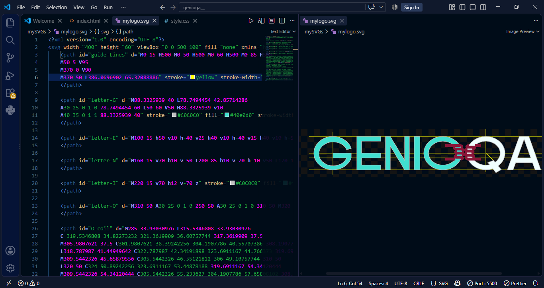Open the View menu
The height and width of the screenshot is (288, 544).
pyautogui.click(x=79, y=7)
